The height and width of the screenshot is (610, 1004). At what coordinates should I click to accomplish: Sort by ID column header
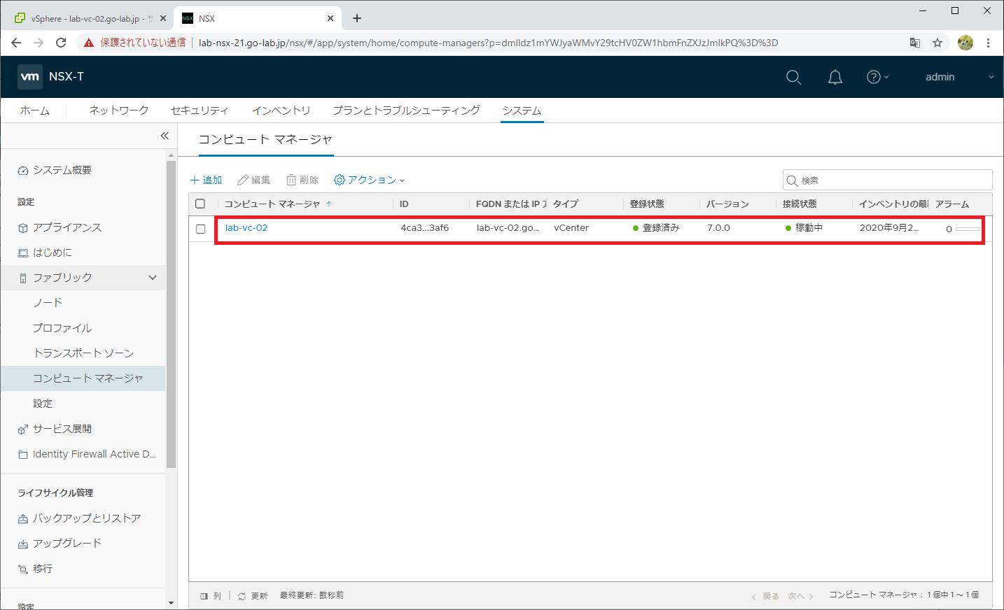(x=404, y=204)
